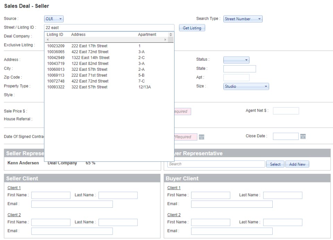Viewport: 333px width, 240px height.
Task: Select listing 10036065 at 422 East 72nd Street
Action: pos(109,52)
